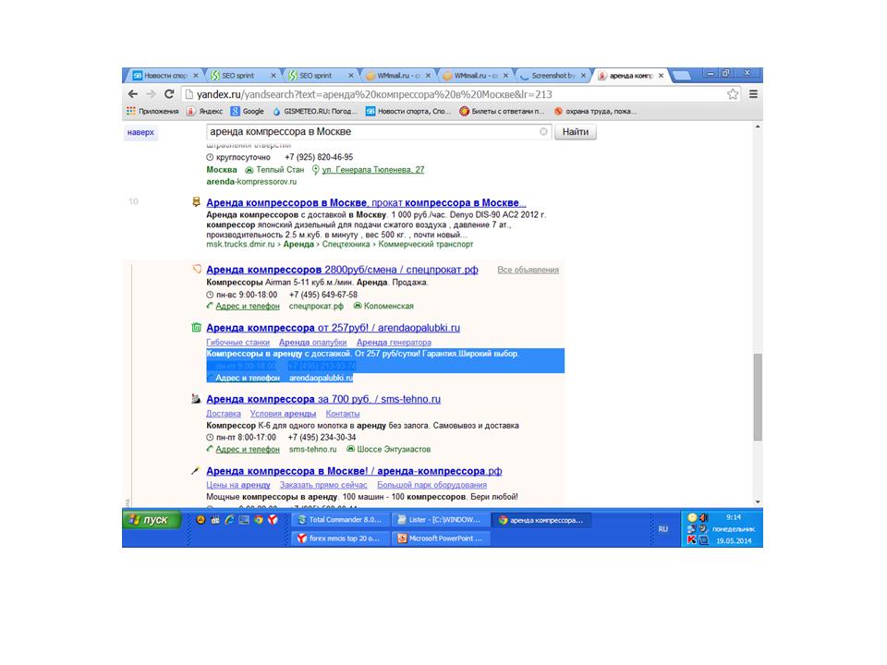Open ad Аренда компрессора в Москве! аренда-компрессора.рф
The height and width of the screenshot is (665, 887).
[354, 471]
